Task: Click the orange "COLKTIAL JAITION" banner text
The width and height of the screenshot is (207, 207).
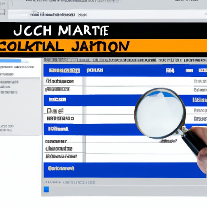Action: coord(64,46)
